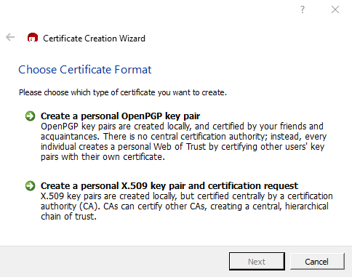Click 'certification request' words in X.509 title
Viewport: 352px width, 277px height.
pos(253,186)
